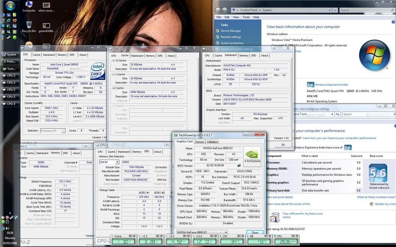The image size is (396, 247).
Task: Click the Forward arrow in Control Panel window
Action: coord(224,10)
